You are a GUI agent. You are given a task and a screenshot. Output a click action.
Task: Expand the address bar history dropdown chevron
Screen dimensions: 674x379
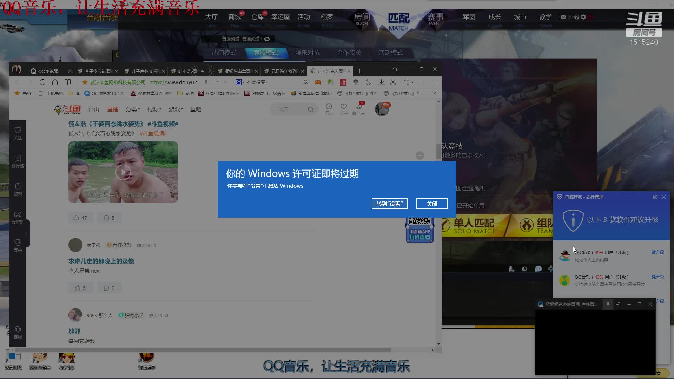tap(225, 82)
